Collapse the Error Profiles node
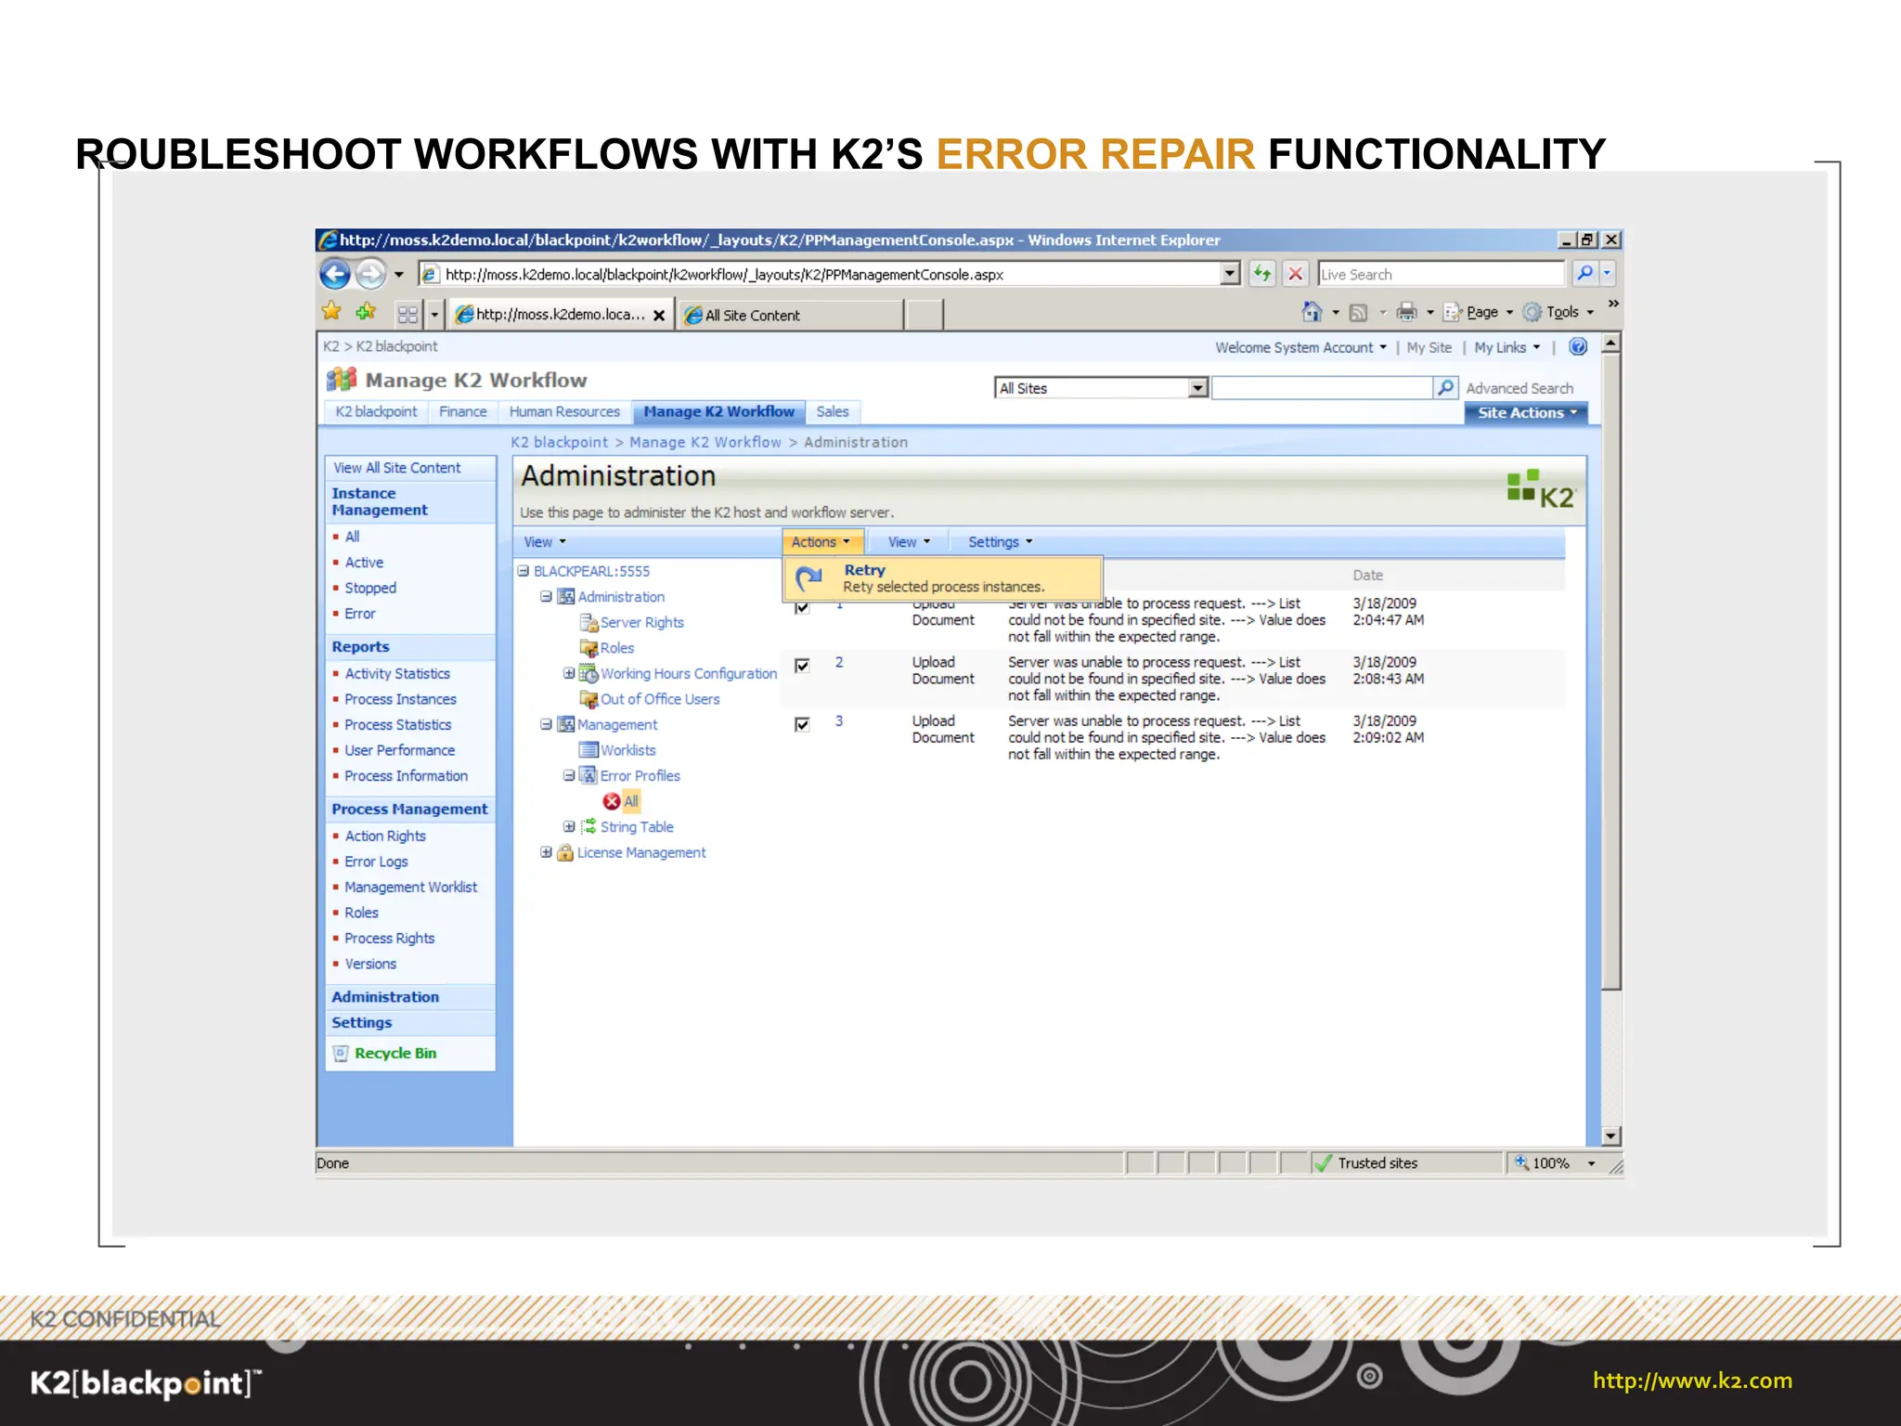The image size is (1901, 1426). pos(568,775)
